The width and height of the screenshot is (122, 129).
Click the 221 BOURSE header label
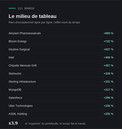[26, 9]
